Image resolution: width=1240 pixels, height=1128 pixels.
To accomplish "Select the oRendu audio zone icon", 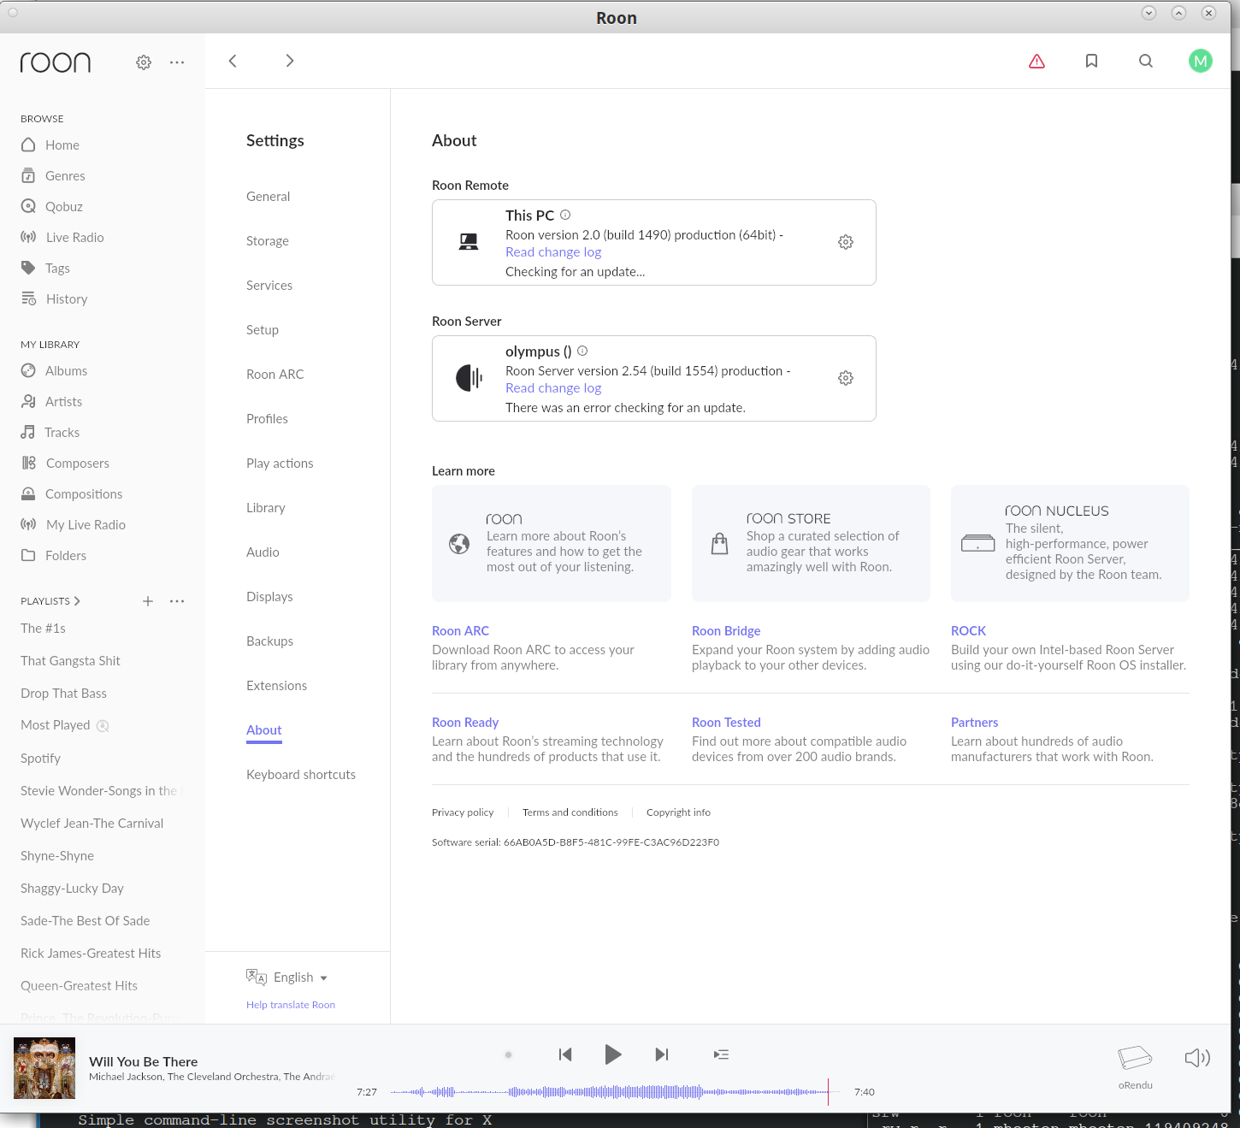I will point(1135,1059).
